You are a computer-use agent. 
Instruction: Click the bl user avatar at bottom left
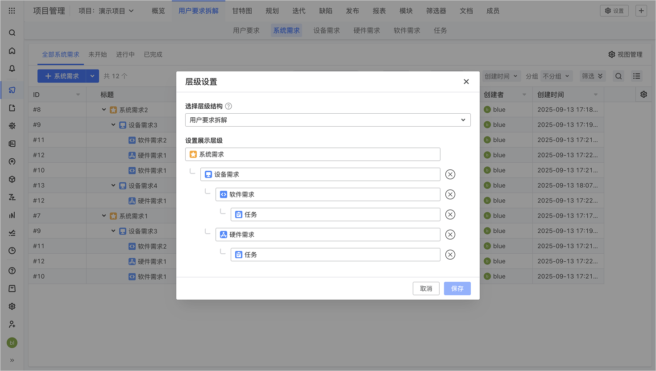[x=12, y=342]
